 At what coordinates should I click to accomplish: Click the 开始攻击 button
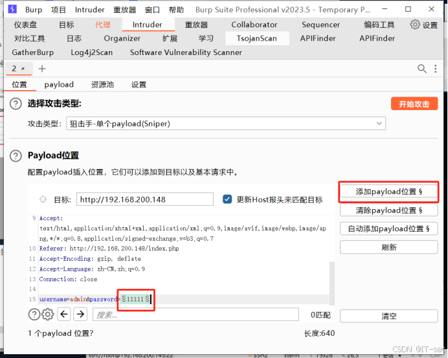414,104
